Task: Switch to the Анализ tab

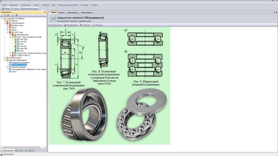Action: pos(62,13)
